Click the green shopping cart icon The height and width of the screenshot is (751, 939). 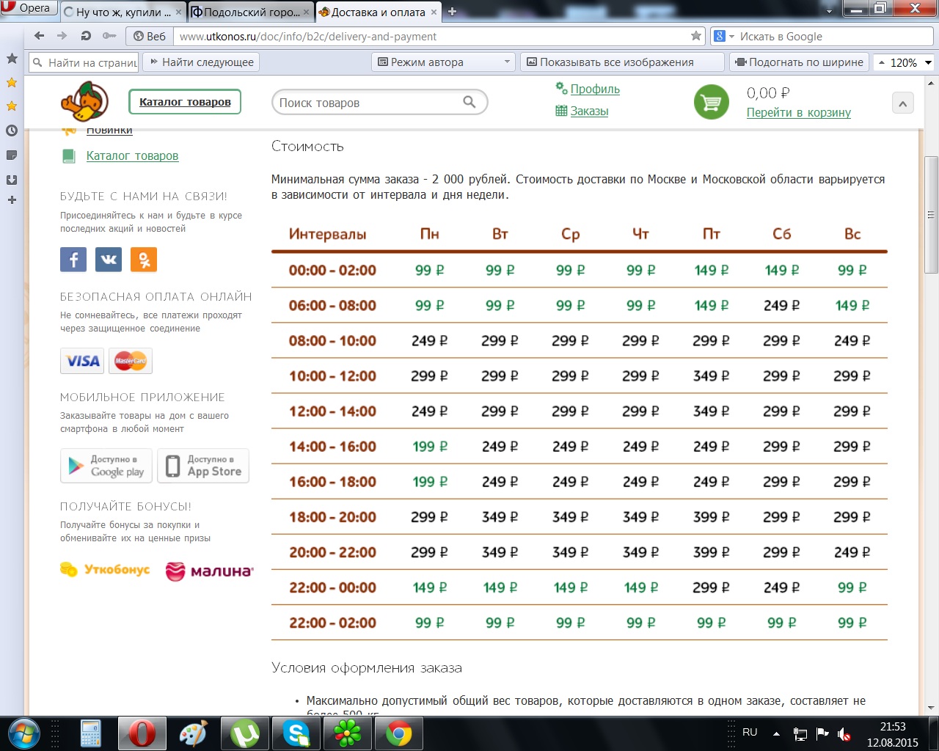click(x=711, y=103)
